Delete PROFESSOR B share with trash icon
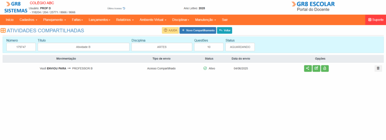Viewport: 386px width, 140px height. pos(378,68)
